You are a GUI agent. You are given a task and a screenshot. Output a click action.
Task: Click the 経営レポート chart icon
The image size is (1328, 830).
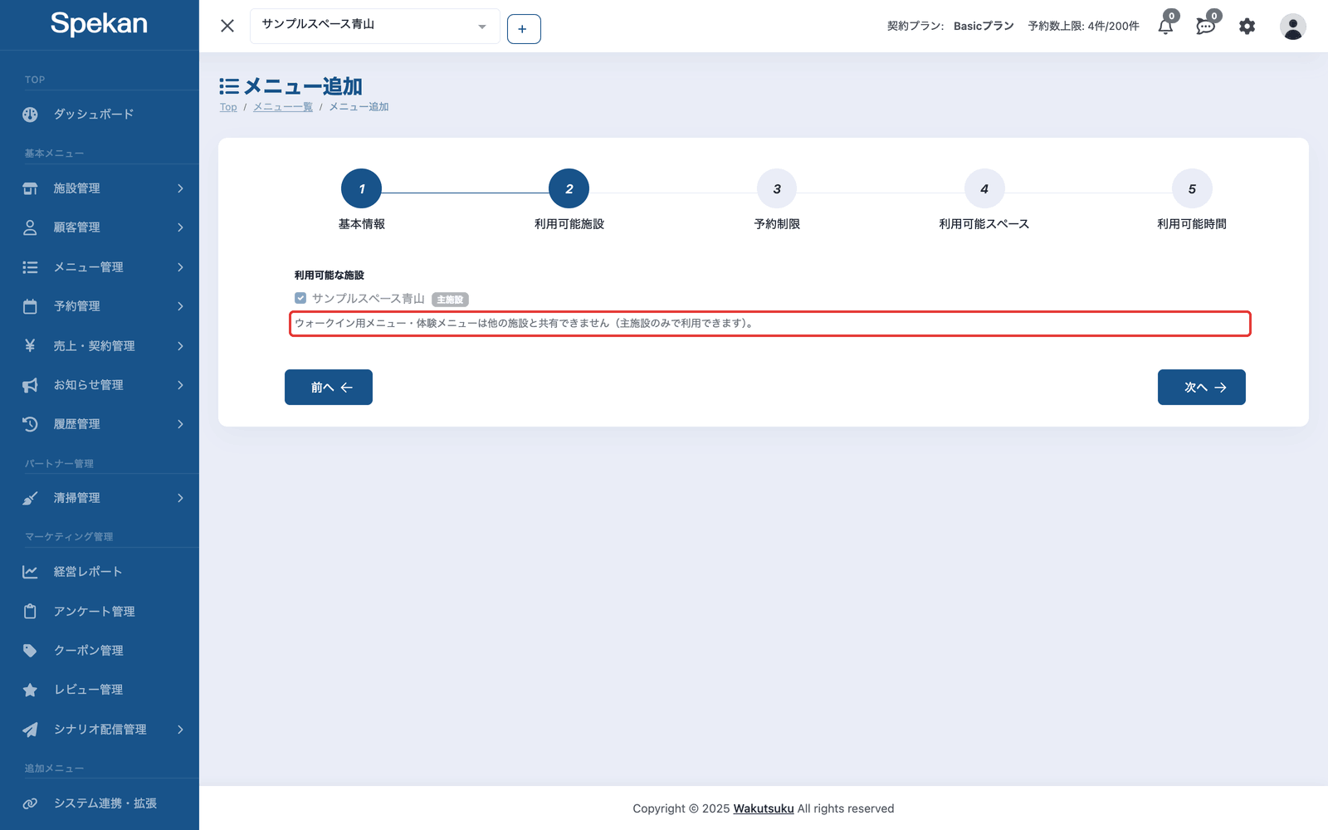click(x=30, y=572)
